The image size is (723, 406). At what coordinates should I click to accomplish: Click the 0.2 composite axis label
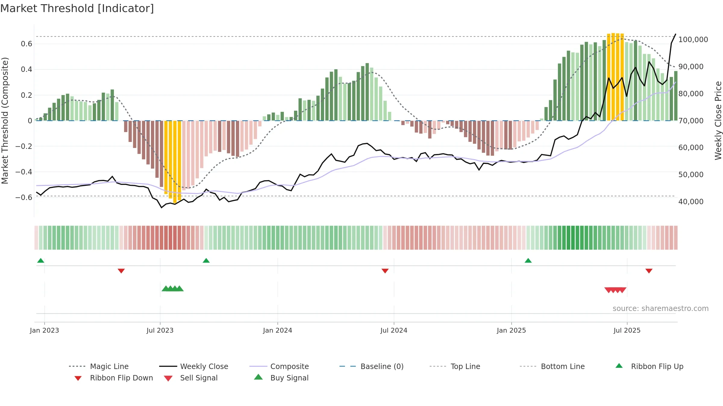point(27,95)
